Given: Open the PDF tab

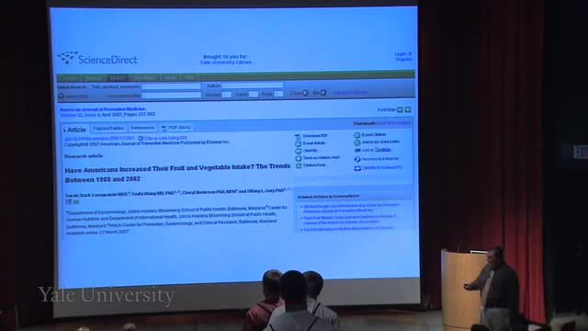Looking at the screenshot, I should pyautogui.click(x=176, y=128).
